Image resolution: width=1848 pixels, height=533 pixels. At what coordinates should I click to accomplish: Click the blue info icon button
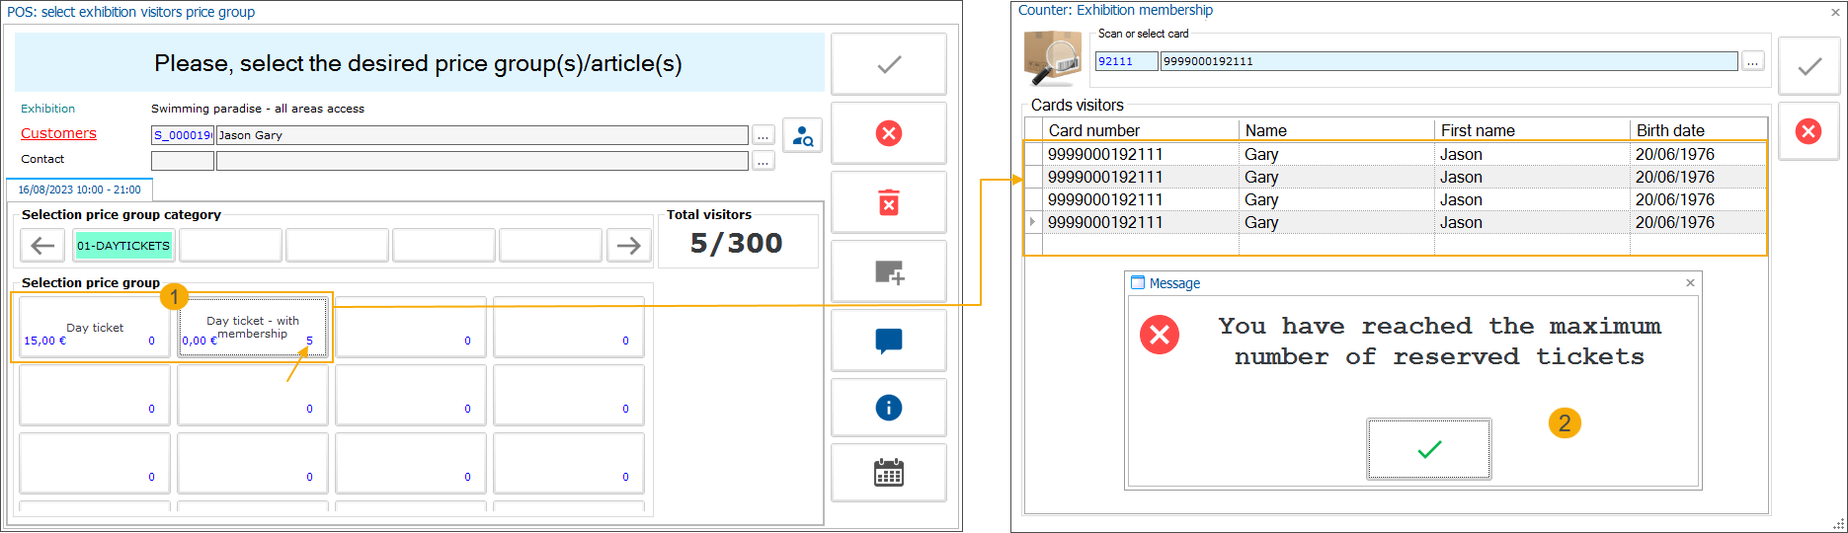(888, 408)
